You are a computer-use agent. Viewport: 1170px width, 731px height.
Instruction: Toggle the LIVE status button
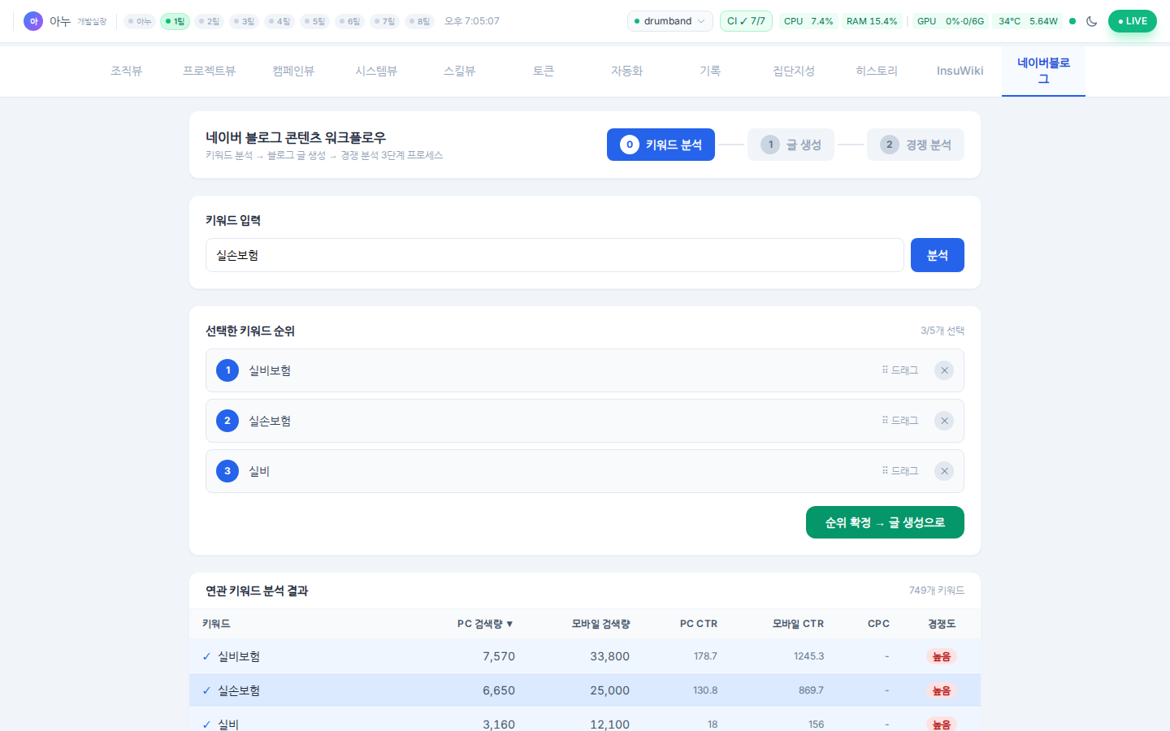click(1132, 21)
